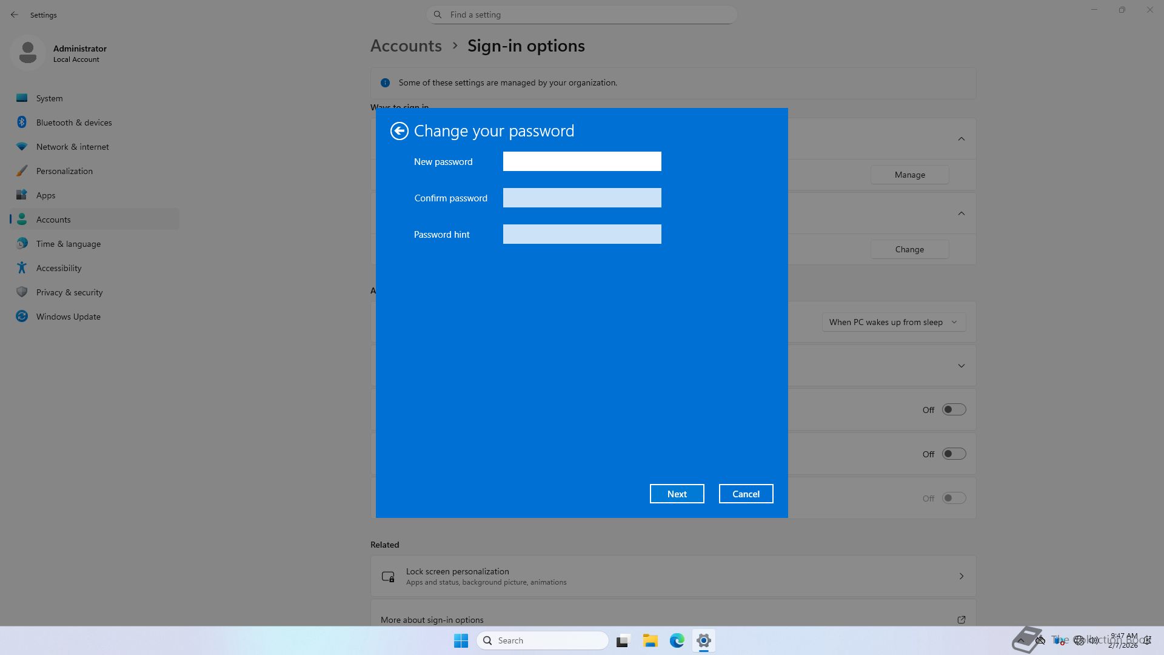Viewport: 1164px width, 655px height.
Task: Collapse the section above Manage button
Action: click(961, 139)
